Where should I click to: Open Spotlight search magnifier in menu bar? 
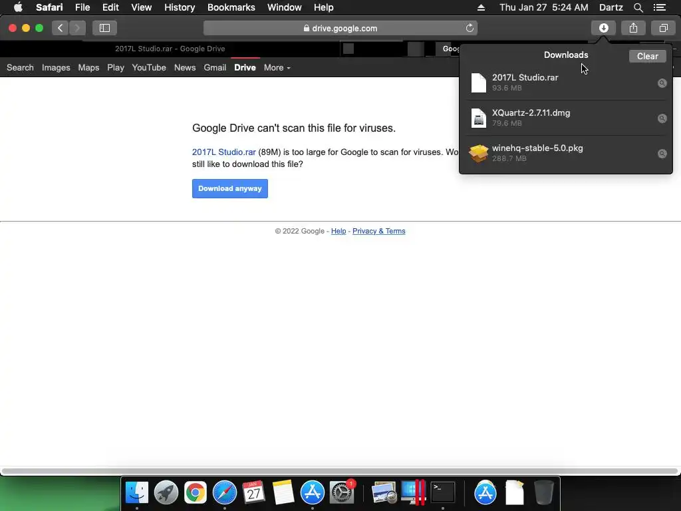pyautogui.click(x=638, y=7)
